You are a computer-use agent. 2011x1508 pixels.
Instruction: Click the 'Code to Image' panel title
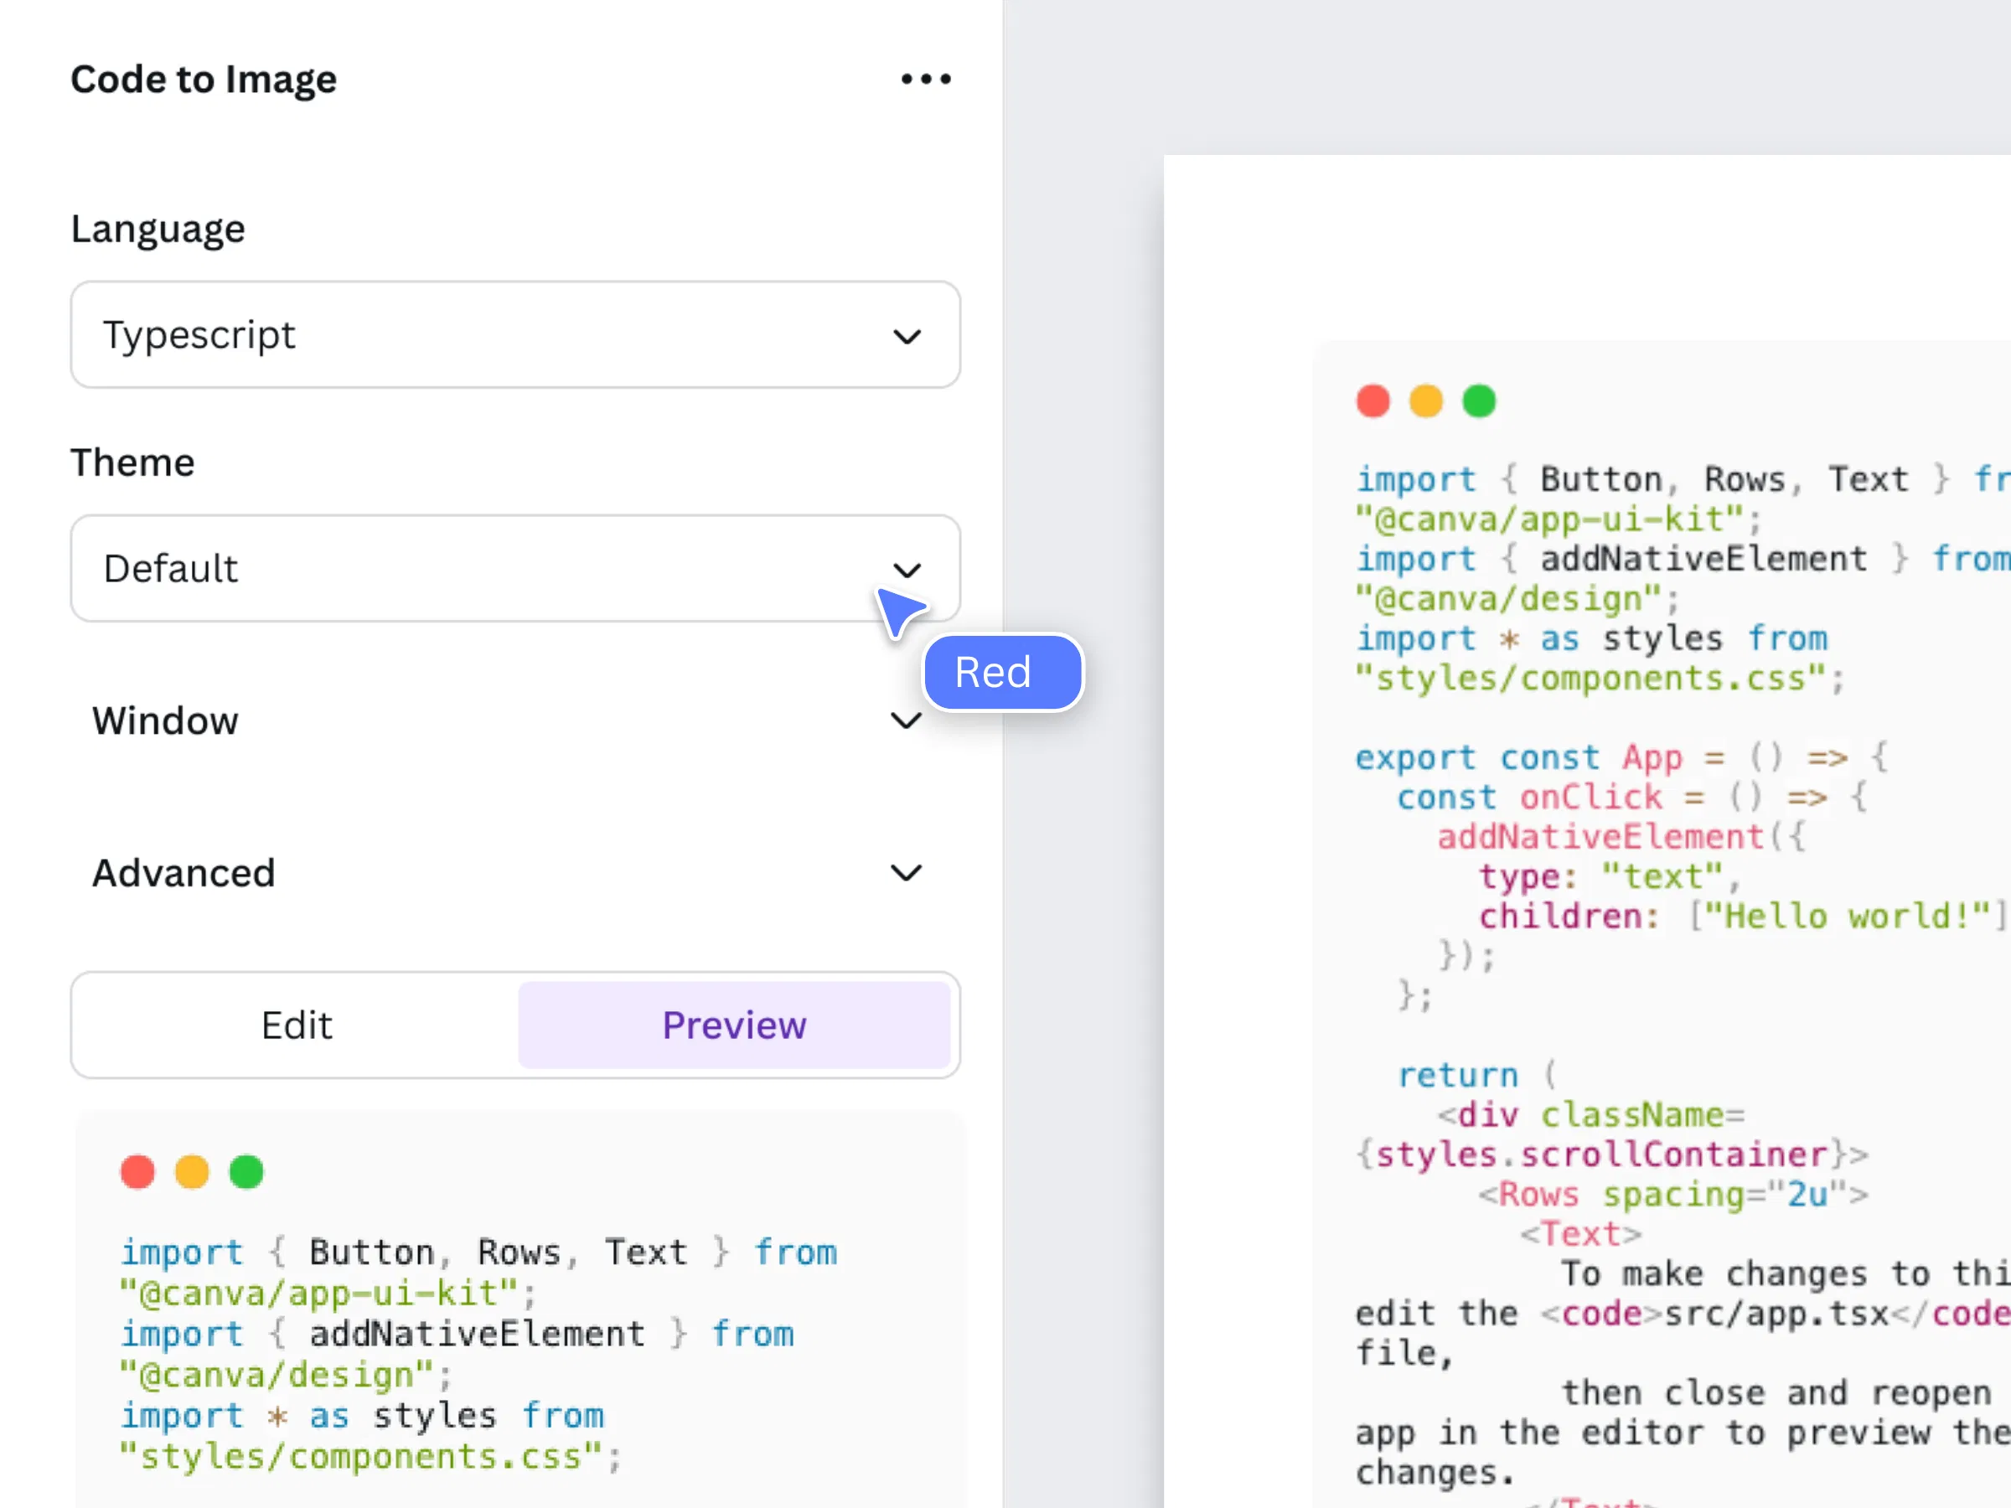pyautogui.click(x=204, y=79)
